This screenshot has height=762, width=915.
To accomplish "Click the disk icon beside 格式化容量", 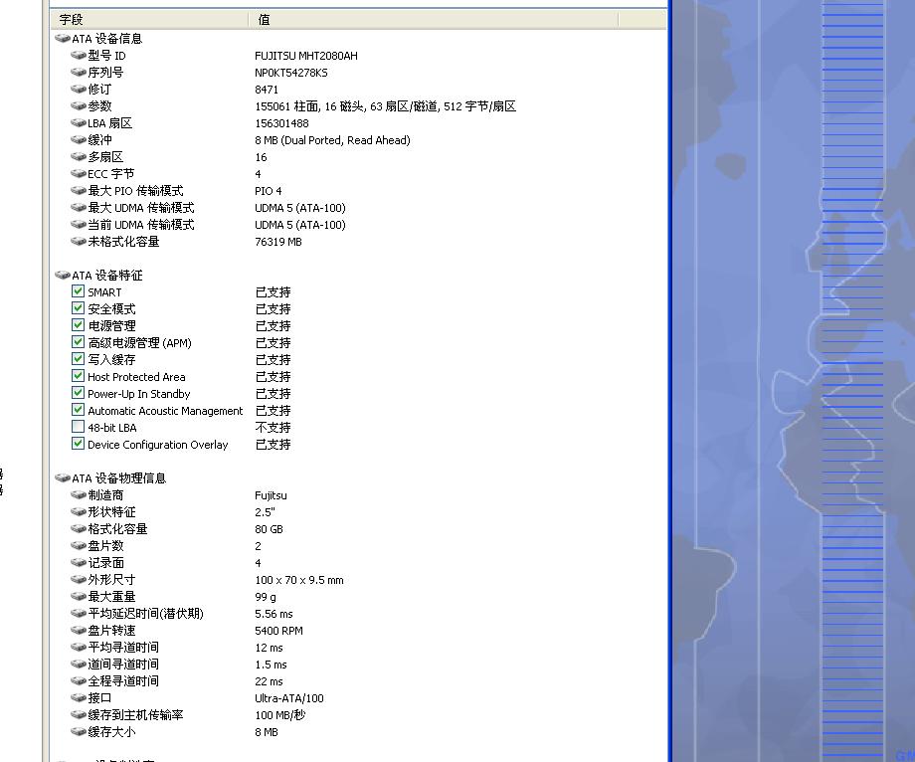I will pyautogui.click(x=79, y=529).
